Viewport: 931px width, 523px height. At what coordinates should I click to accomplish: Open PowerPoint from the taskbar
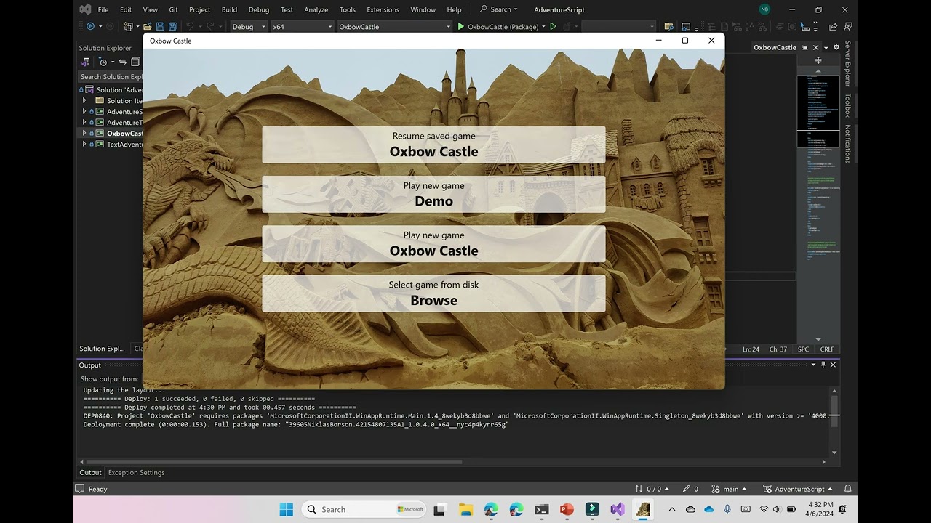[x=567, y=509]
